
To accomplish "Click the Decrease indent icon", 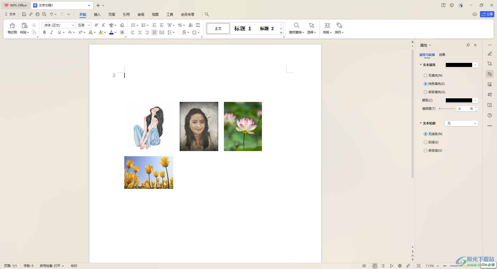I will (x=154, y=25).
